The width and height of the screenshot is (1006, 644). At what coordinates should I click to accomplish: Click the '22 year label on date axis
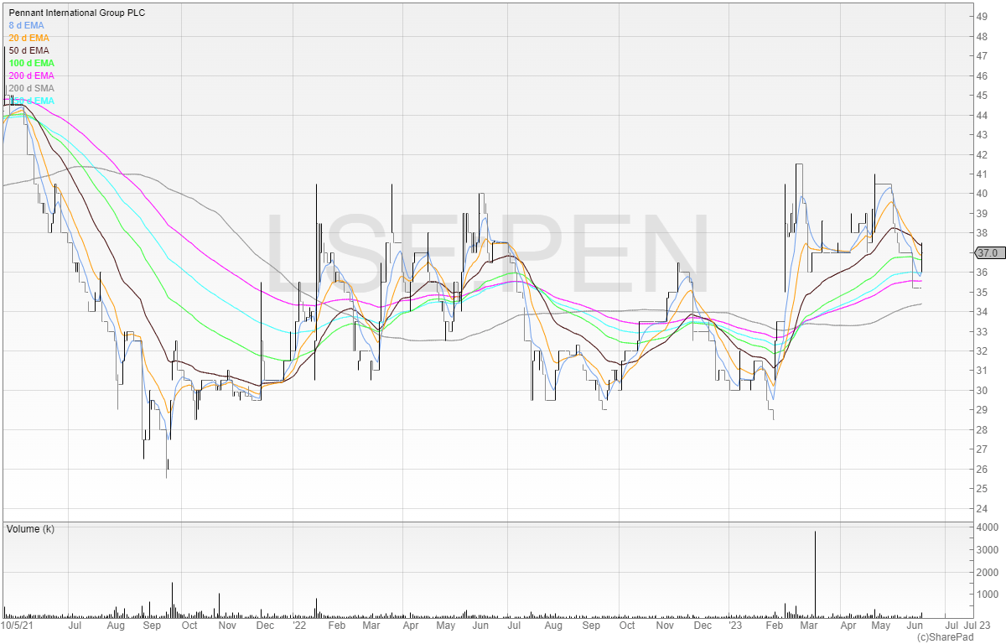pos(299,625)
